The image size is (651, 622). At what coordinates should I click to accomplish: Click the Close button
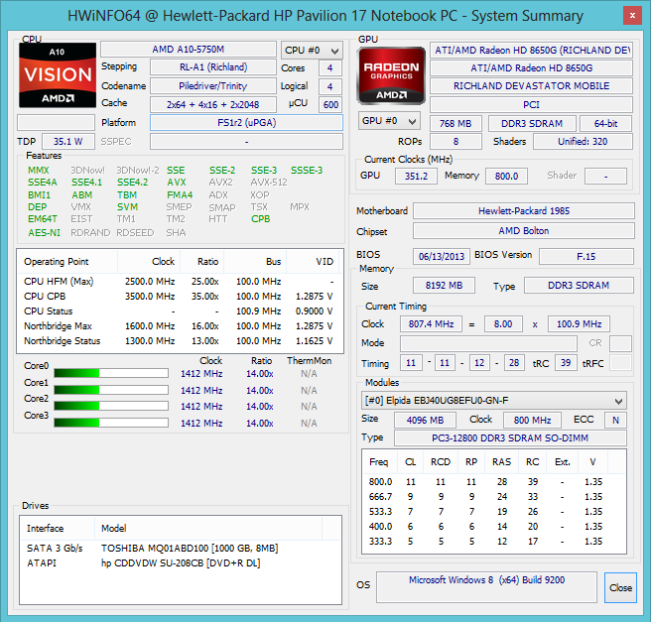tap(620, 587)
